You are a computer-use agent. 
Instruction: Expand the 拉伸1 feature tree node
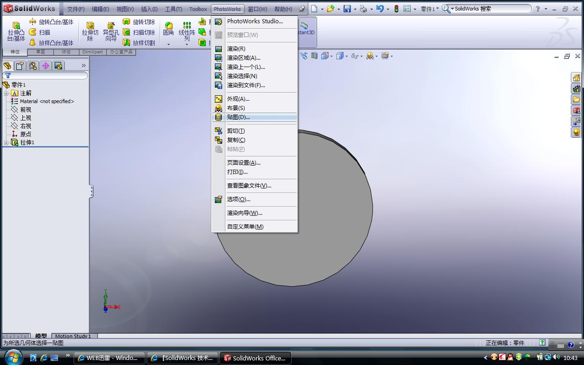coord(6,143)
